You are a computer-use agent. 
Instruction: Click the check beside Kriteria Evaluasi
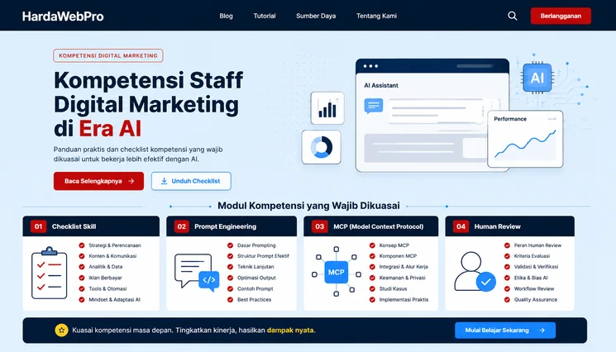point(507,256)
